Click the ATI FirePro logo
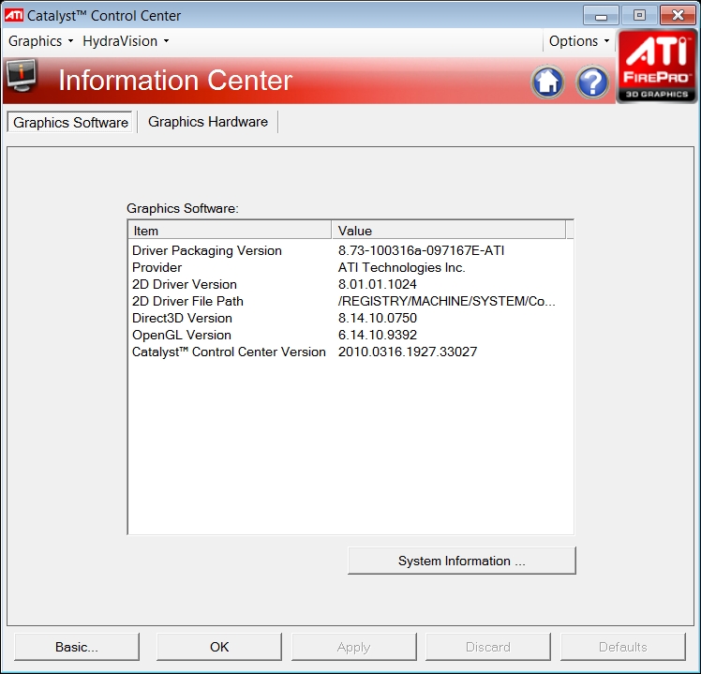This screenshot has height=674, width=701. click(x=657, y=67)
